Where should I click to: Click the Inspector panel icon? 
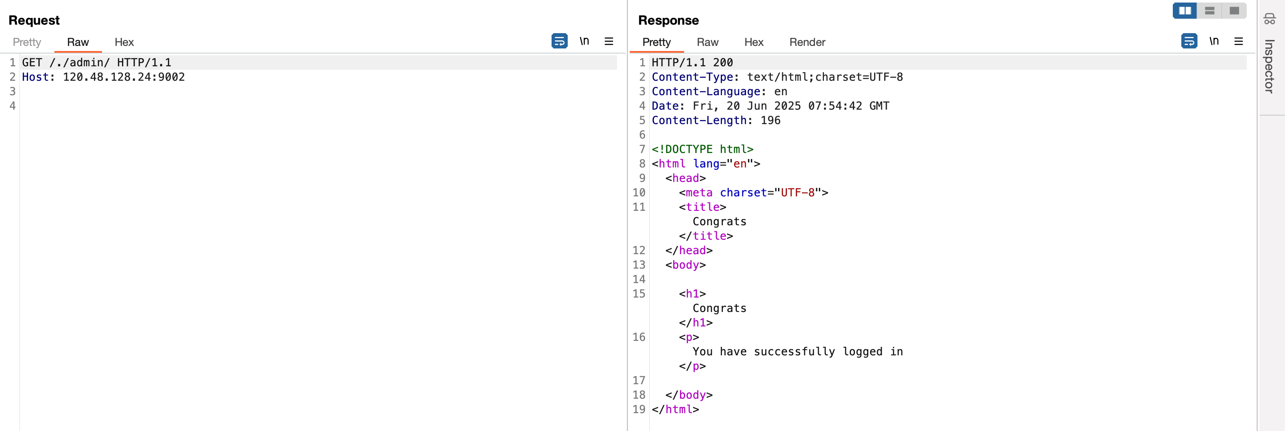1269,19
